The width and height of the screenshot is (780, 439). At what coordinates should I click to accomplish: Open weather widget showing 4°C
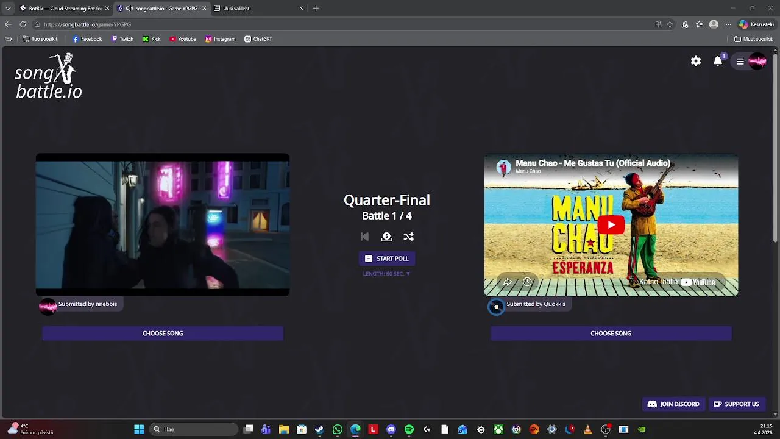coord(30,429)
